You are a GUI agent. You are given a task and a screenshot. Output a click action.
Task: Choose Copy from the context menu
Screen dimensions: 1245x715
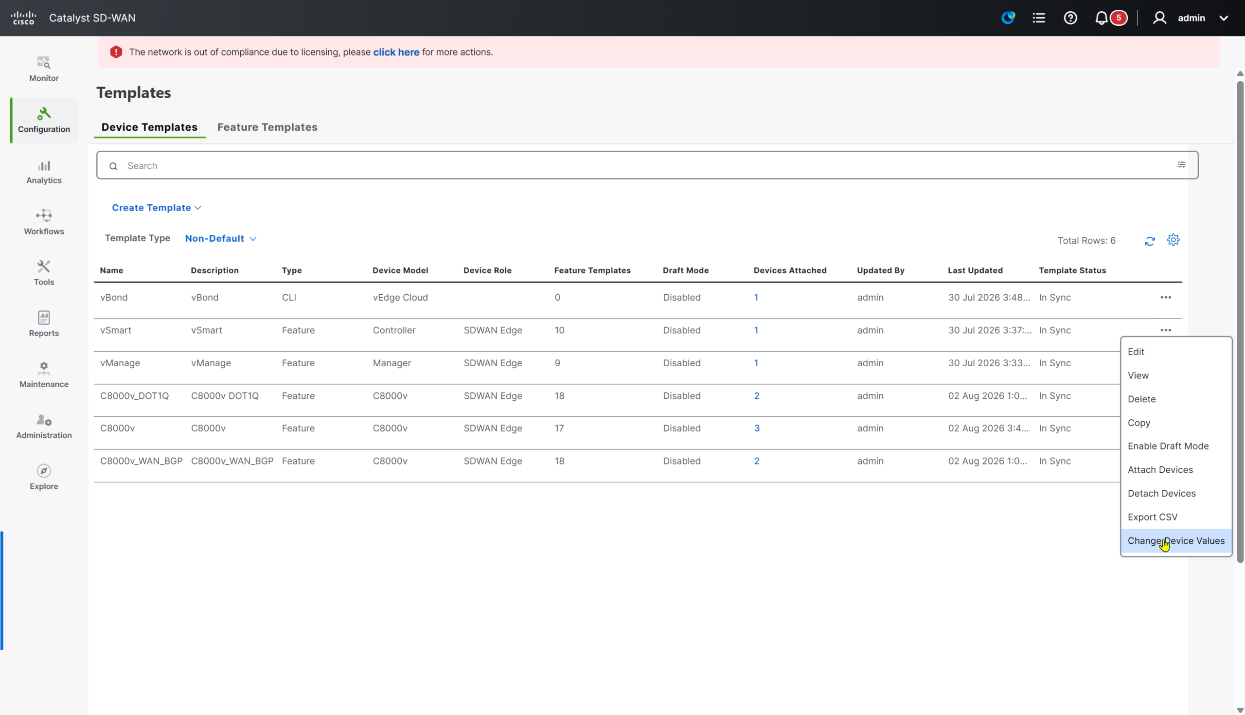tap(1176, 422)
